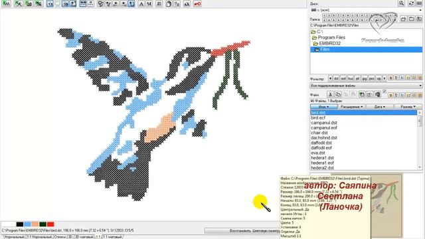Image resolution: width=425 pixels, height=239 pixels.
Task: Toggle the pes filter button
Action: (x=372, y=78)
